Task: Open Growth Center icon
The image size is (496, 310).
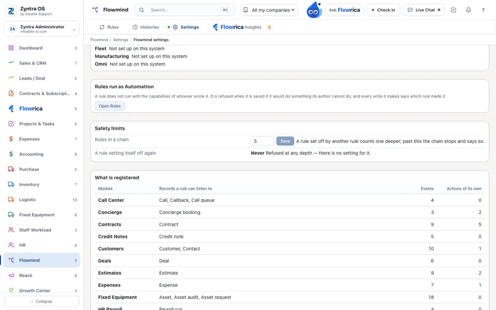Action: [x=11, y=290]
